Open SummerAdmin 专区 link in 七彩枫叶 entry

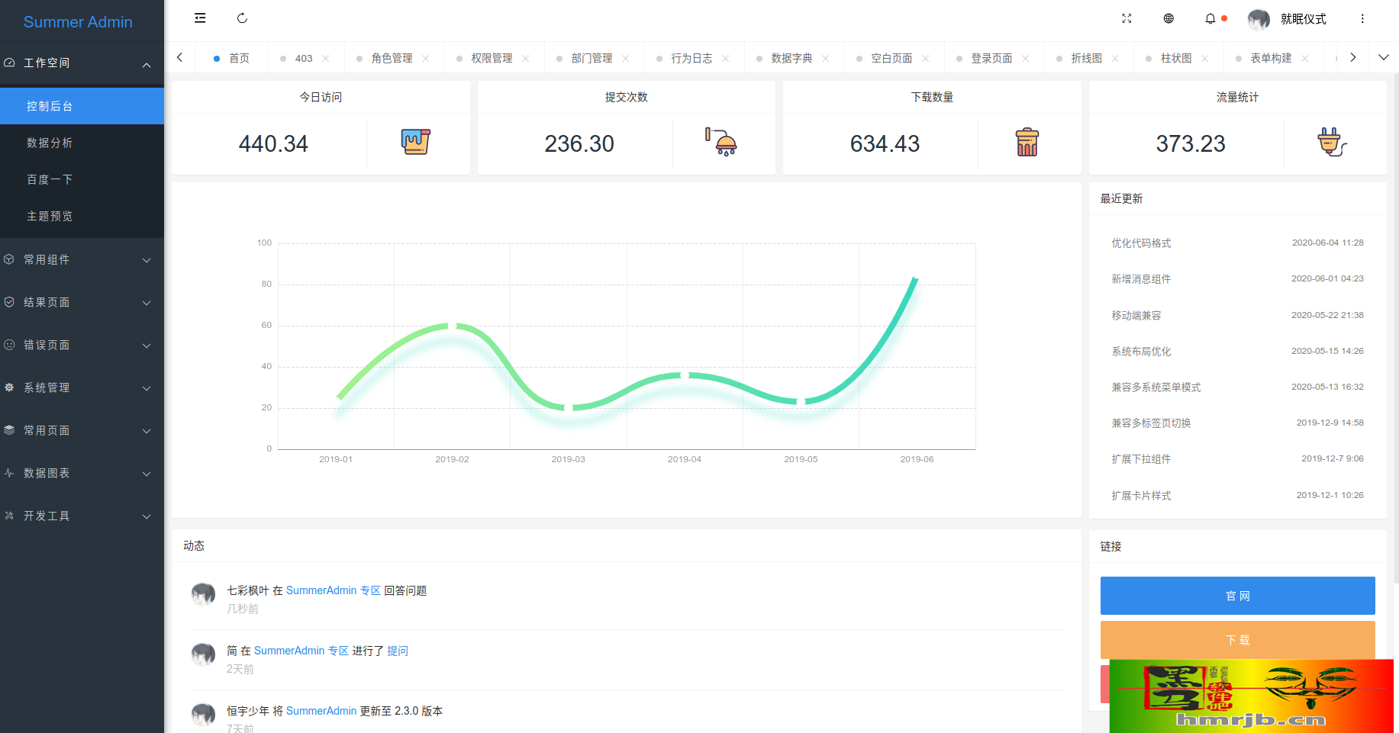point(333,590)
